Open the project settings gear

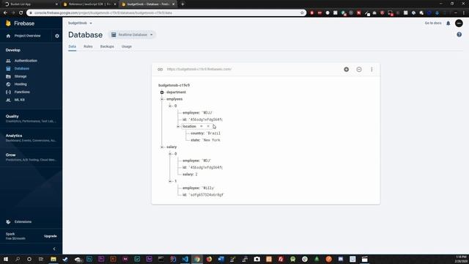click(x=57, y=36)
